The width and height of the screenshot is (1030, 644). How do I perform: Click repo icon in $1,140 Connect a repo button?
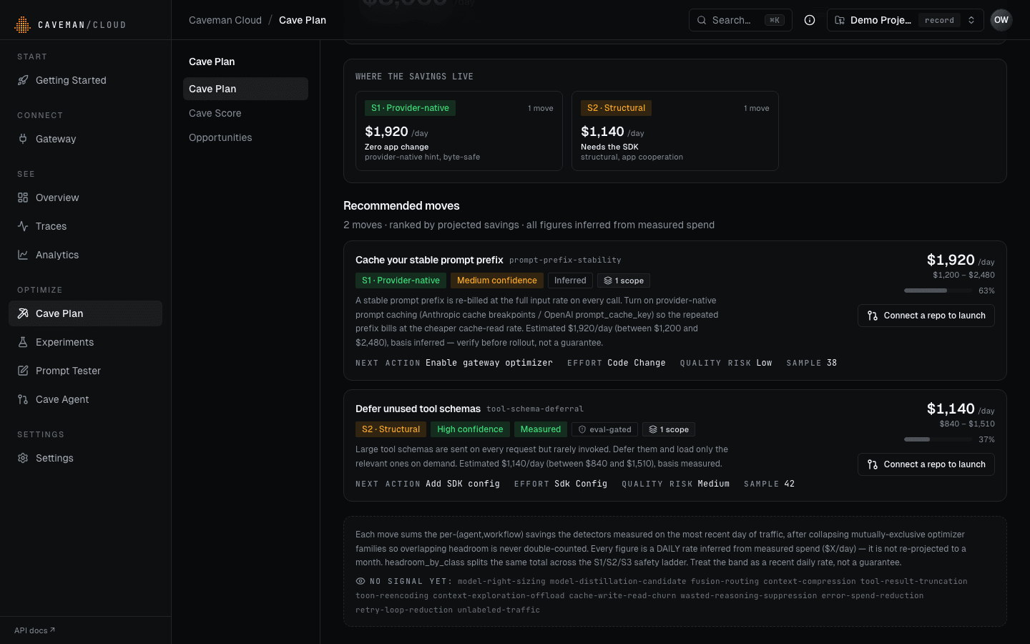(x=873, y=464)
